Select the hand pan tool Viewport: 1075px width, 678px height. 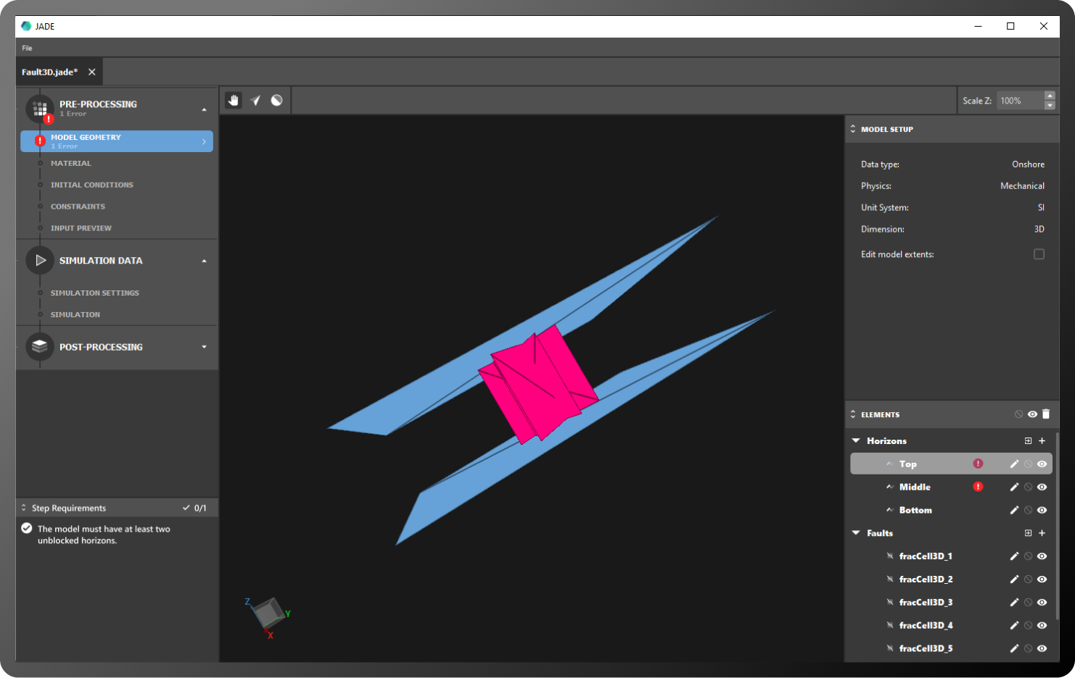point(234,101)
